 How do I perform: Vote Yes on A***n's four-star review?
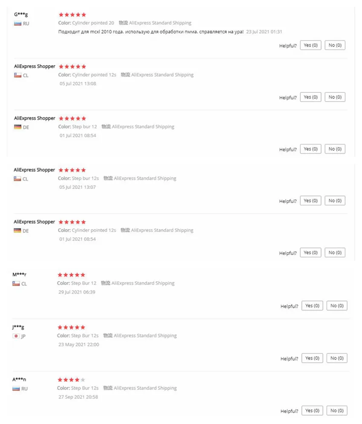[x=312, y=410]
